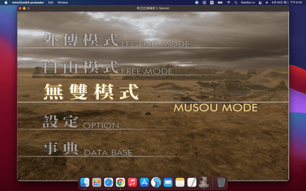Launch Google Chrome from the dock
Screen dimensions: 306x191
click(120, 182)
